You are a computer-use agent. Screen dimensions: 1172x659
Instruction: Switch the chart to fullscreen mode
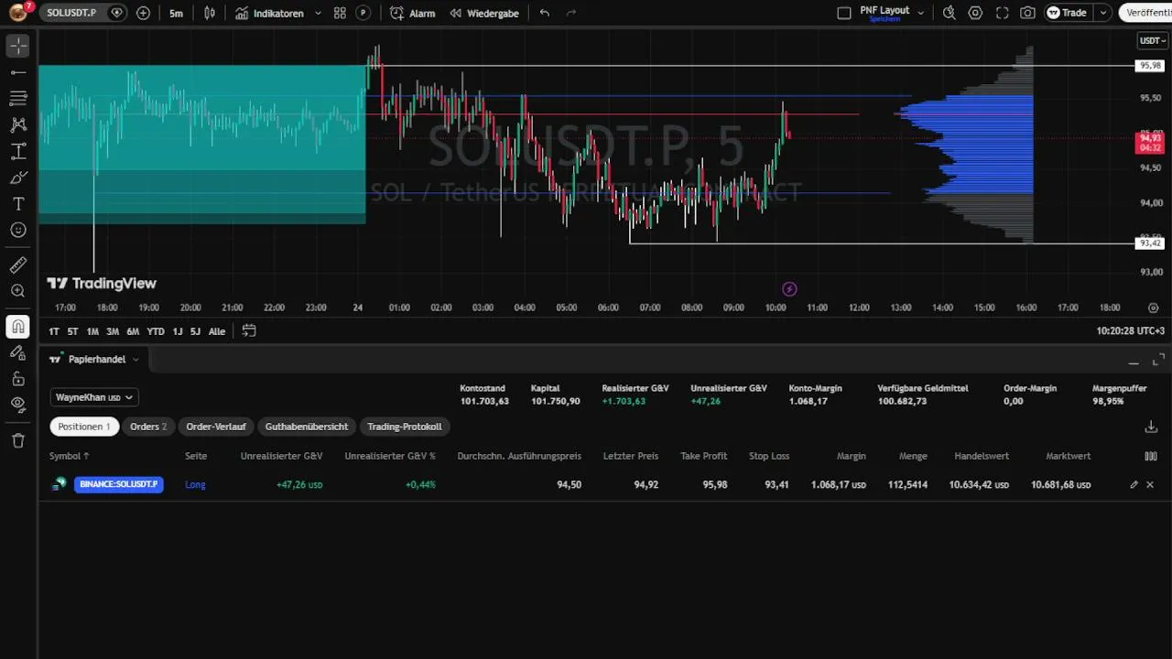pos(1002,13)
